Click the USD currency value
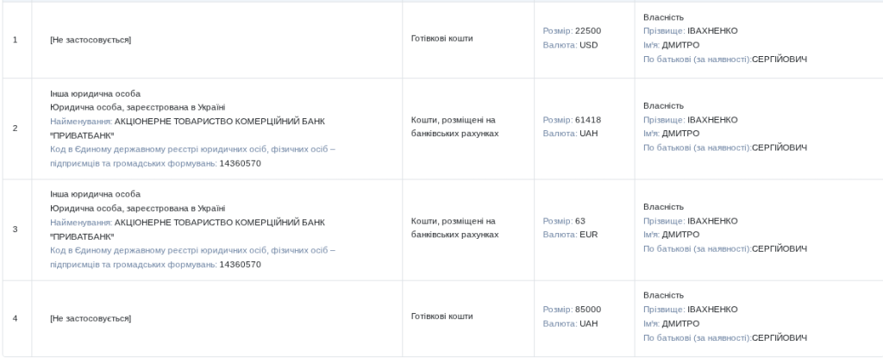The height and width of the screenshot is (358, 883). [588, 45]
